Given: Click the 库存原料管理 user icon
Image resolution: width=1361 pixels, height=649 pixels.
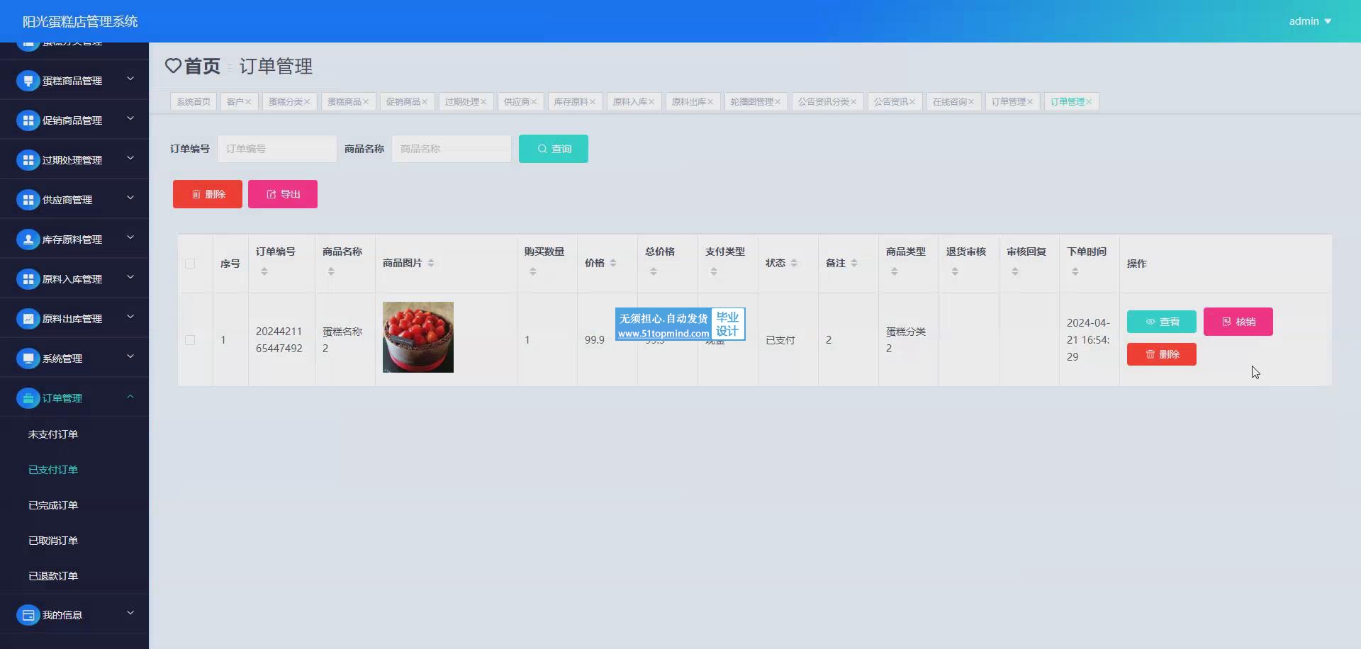Looking at the screenshot, I should pos(28,239).
